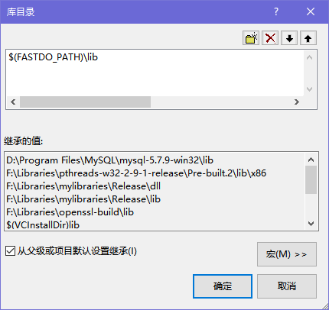The image size is (329, 310).
Task: Click the help question mark in title bar
Action: 276,11
